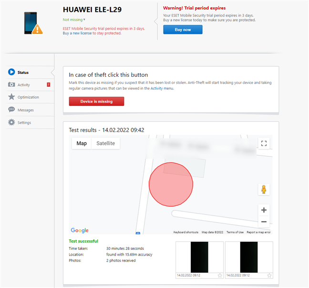
Task: Click the Test successful status text
Action: (83, 241)
